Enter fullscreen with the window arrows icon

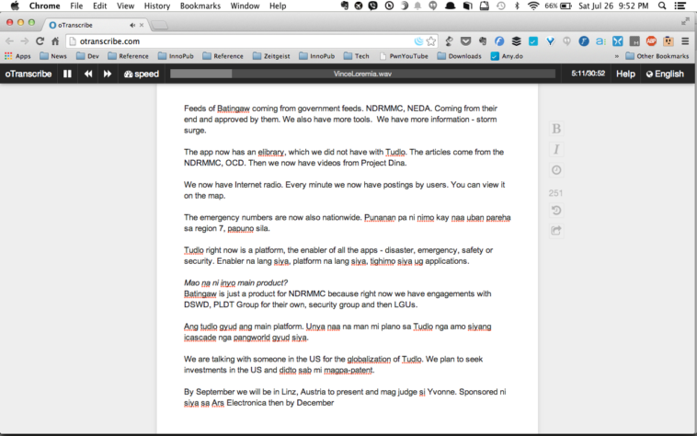click(685, 21)
